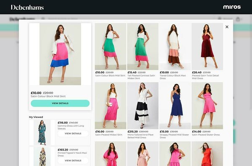The width and height of the screenshot is (252, 166).
Task: Close the similar items modal
Action: pos(227,27)
